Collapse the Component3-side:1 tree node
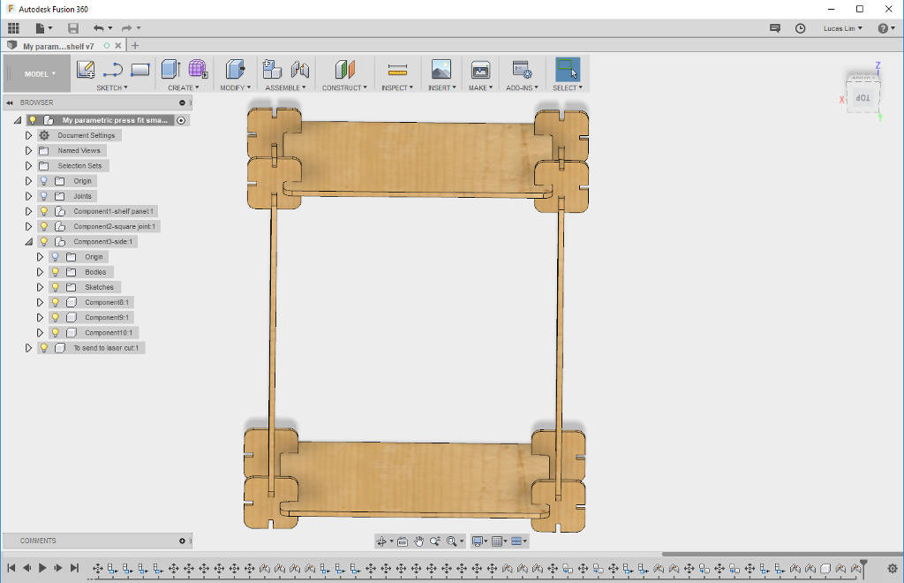The image size is (904, 583). click(x=28, y=242)
